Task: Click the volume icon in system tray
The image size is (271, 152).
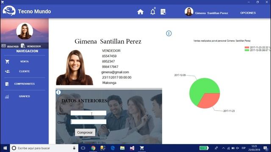Action: click(x=238, y=148)
